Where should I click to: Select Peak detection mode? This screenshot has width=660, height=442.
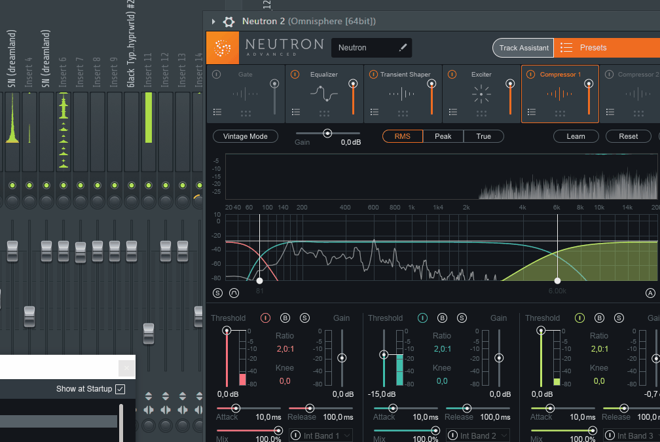(x=443, y=136)
